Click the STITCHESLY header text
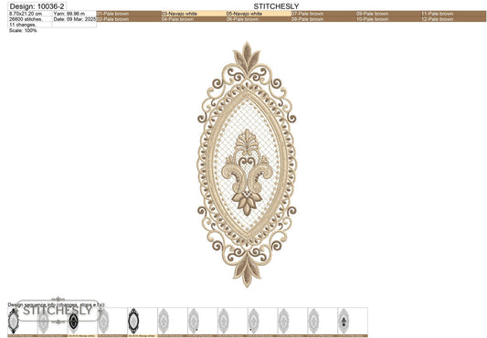487x338 pixels. pyautogui.click(x=276, y=6)
